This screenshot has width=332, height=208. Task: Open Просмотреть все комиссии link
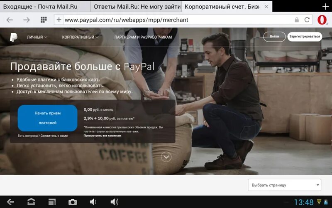pos(102,136)
